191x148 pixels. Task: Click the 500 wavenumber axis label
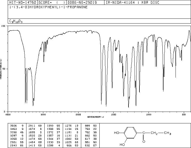click(x=184, y=115)
